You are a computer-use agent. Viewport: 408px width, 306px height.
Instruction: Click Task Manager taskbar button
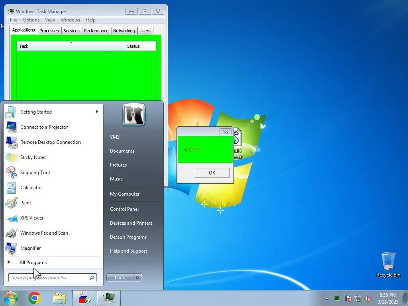(x=108, y=298)
